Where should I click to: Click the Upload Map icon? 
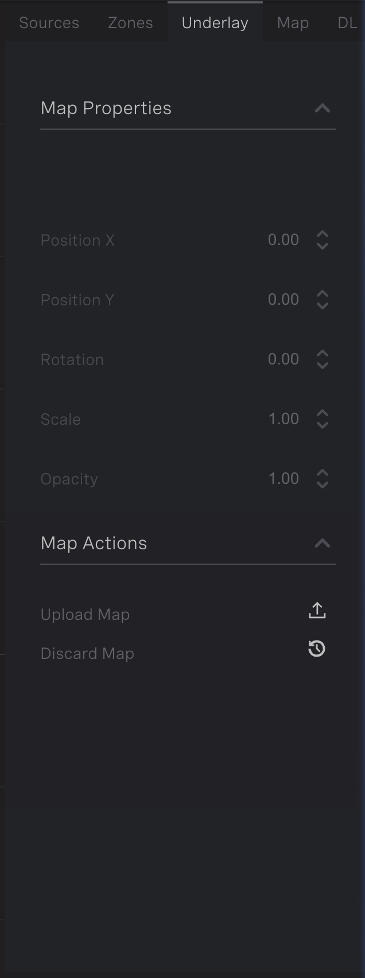[x=317, y=611]
